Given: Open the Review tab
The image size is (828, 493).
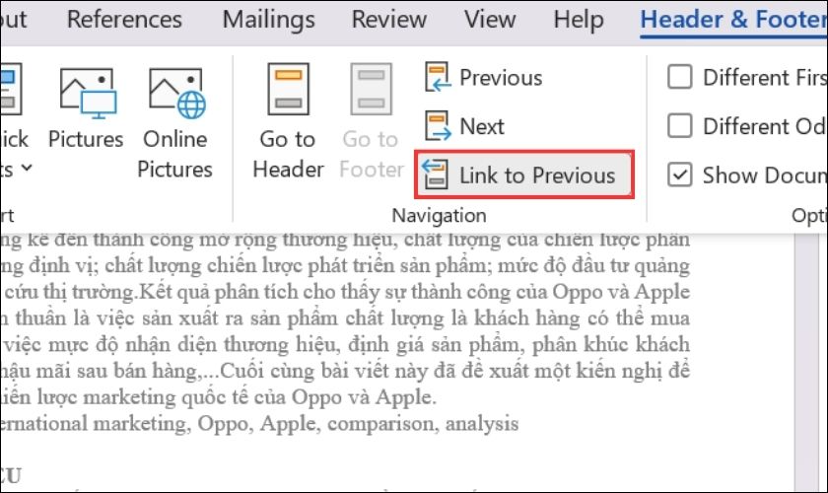Looking at the screenshot, I should coord(389,20).
